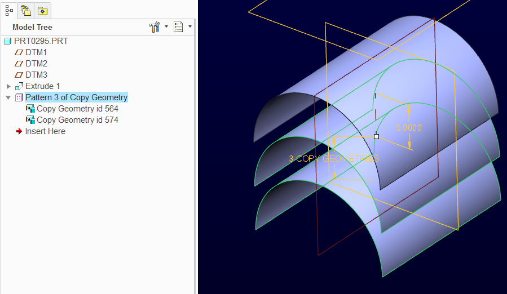Image resolution: width=507 pixels, height=294 pixels.
Task: Select Pattern 3 of Copy Geometry
Action: tap(76, 97)
